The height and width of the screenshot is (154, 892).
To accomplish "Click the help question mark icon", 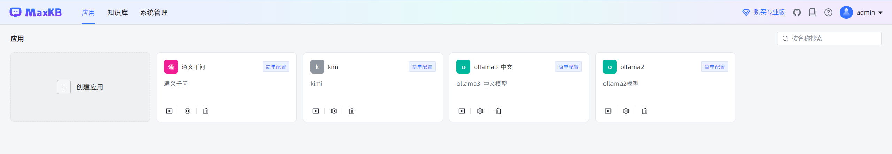I will pos(828,12).
